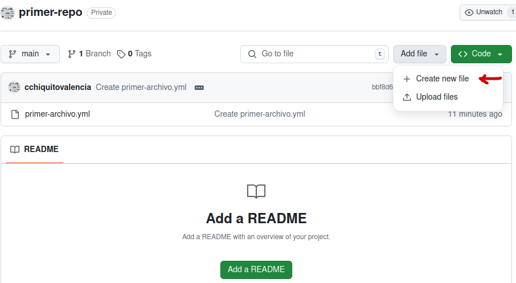The image size is (516, 283).
Task: Open the bbf8d6 commit hash link
Action: click(x=382, y=87)
